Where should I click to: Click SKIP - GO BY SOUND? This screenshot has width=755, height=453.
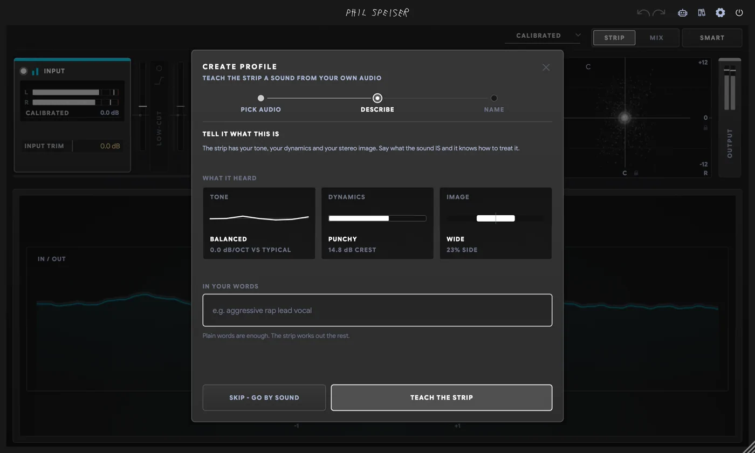264,397
